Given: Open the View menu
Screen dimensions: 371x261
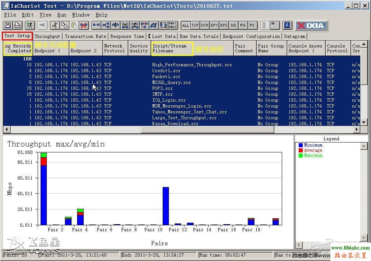Looking at the screenshot, I should (45, 15).
